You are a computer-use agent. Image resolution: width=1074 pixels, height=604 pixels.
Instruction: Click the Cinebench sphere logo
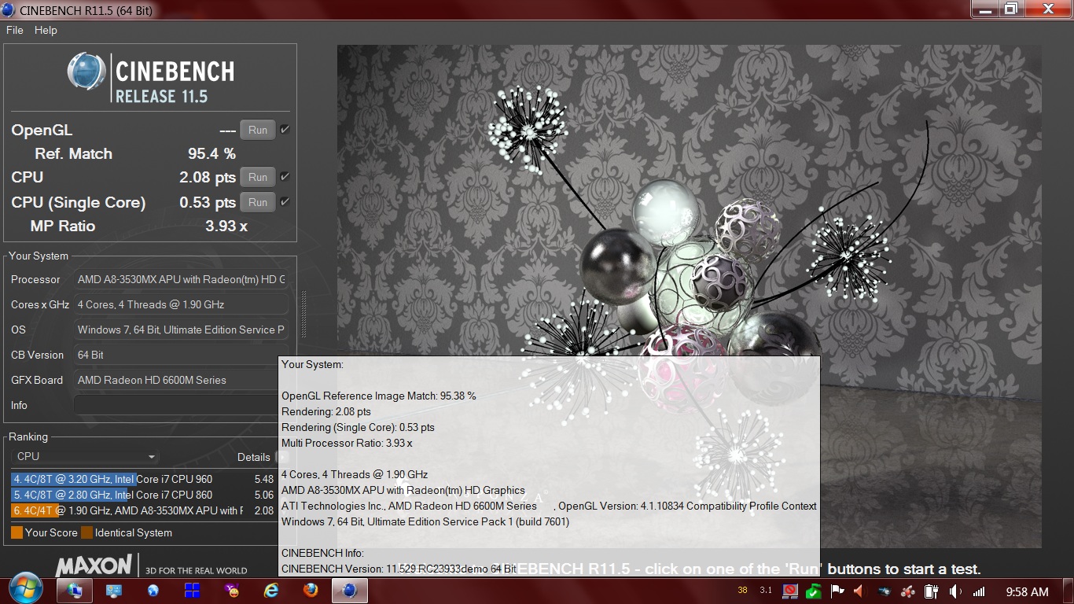[86, 71]
